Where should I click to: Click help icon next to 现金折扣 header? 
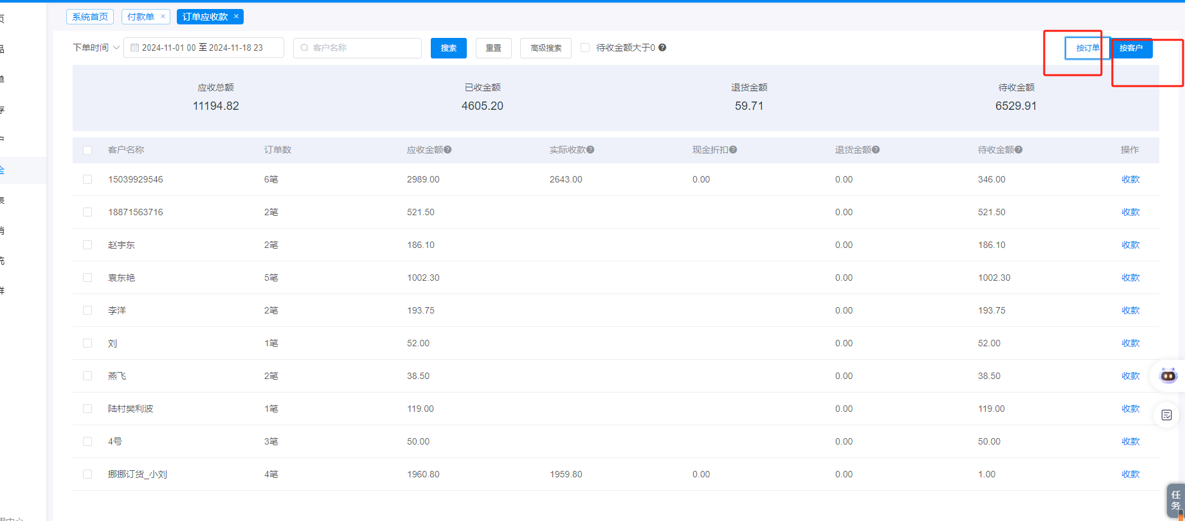pyautogui.click(x=733, y=150)
